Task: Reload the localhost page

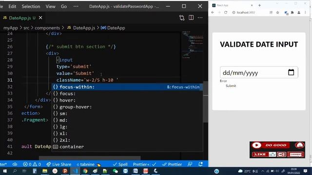Action: (226, 12)
